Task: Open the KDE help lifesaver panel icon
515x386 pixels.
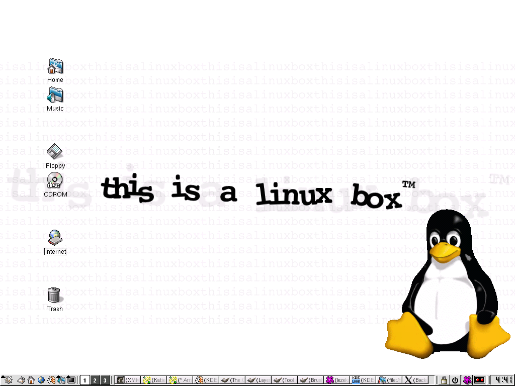Action: (x=51, y=380)
